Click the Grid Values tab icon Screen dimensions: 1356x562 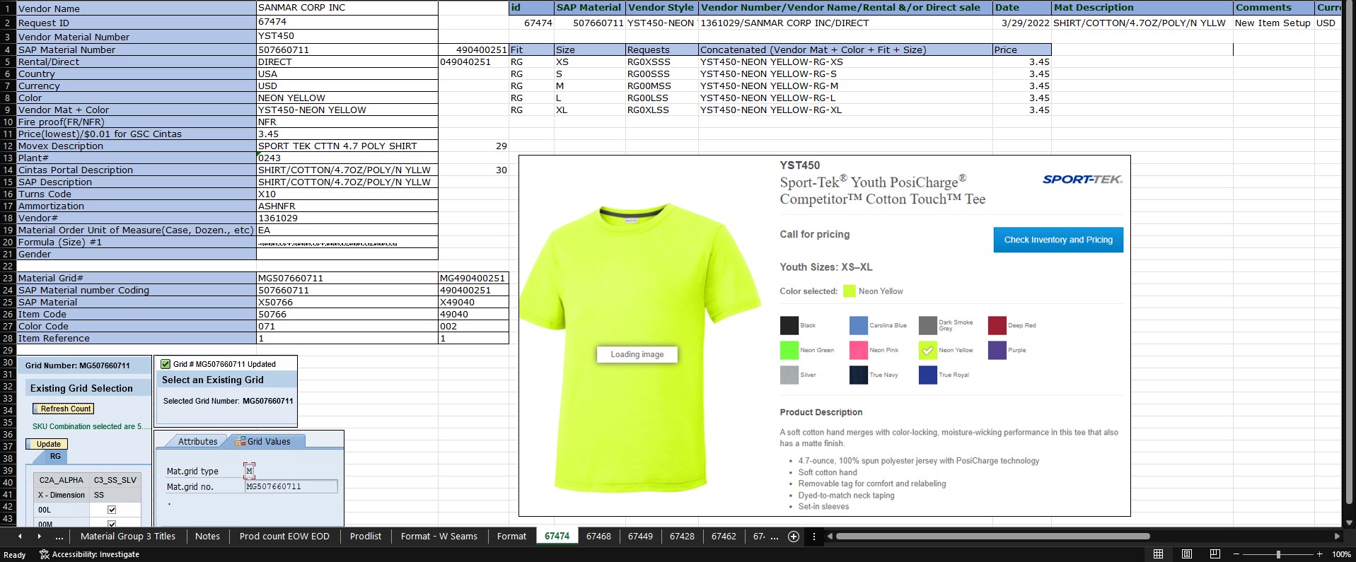pyautogui.click(x=240, y=441)
